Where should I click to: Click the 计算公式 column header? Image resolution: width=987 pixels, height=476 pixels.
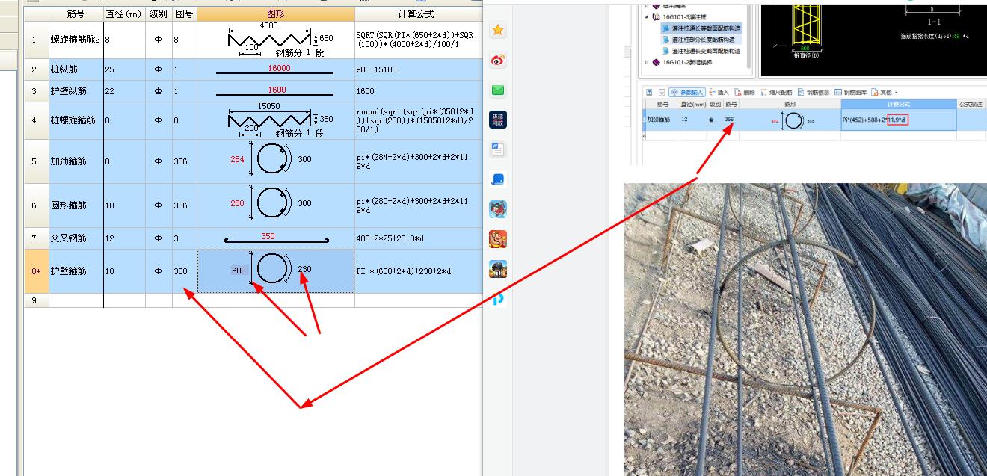[x=416, y=14]
